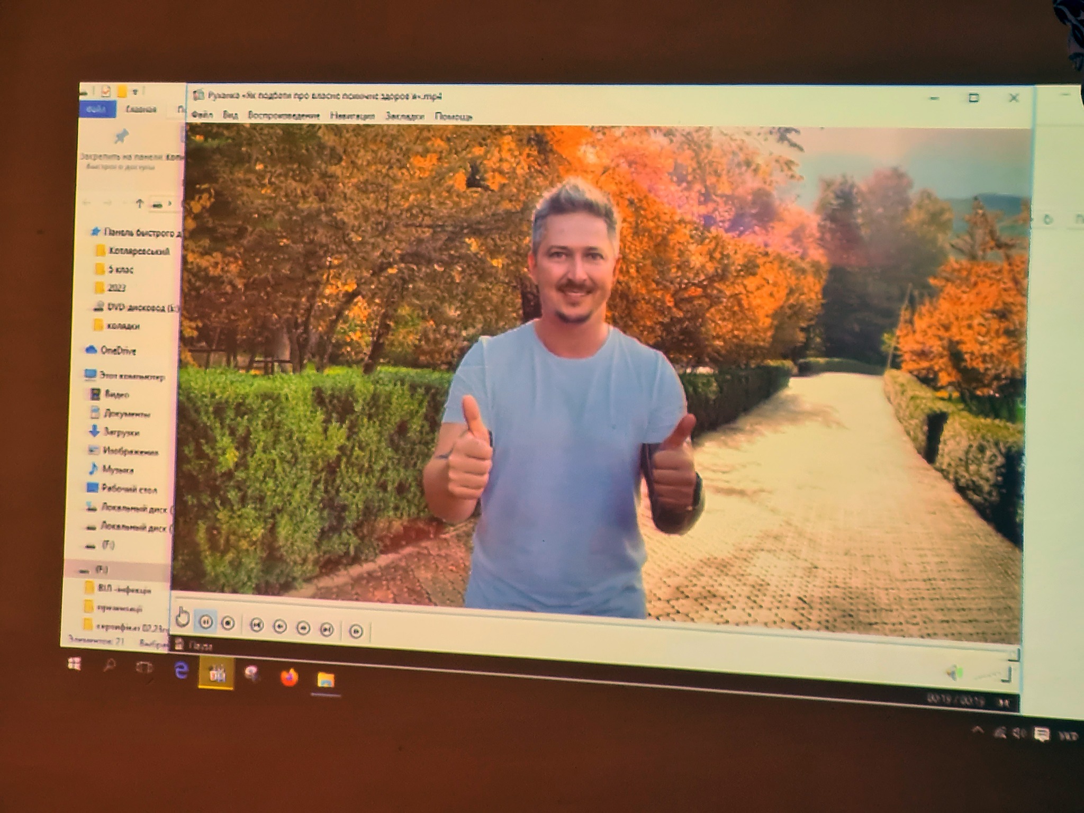Open the ВІЛ-інфекція folder
This screenshot has width=1084, height=813.
pos(118,589)
